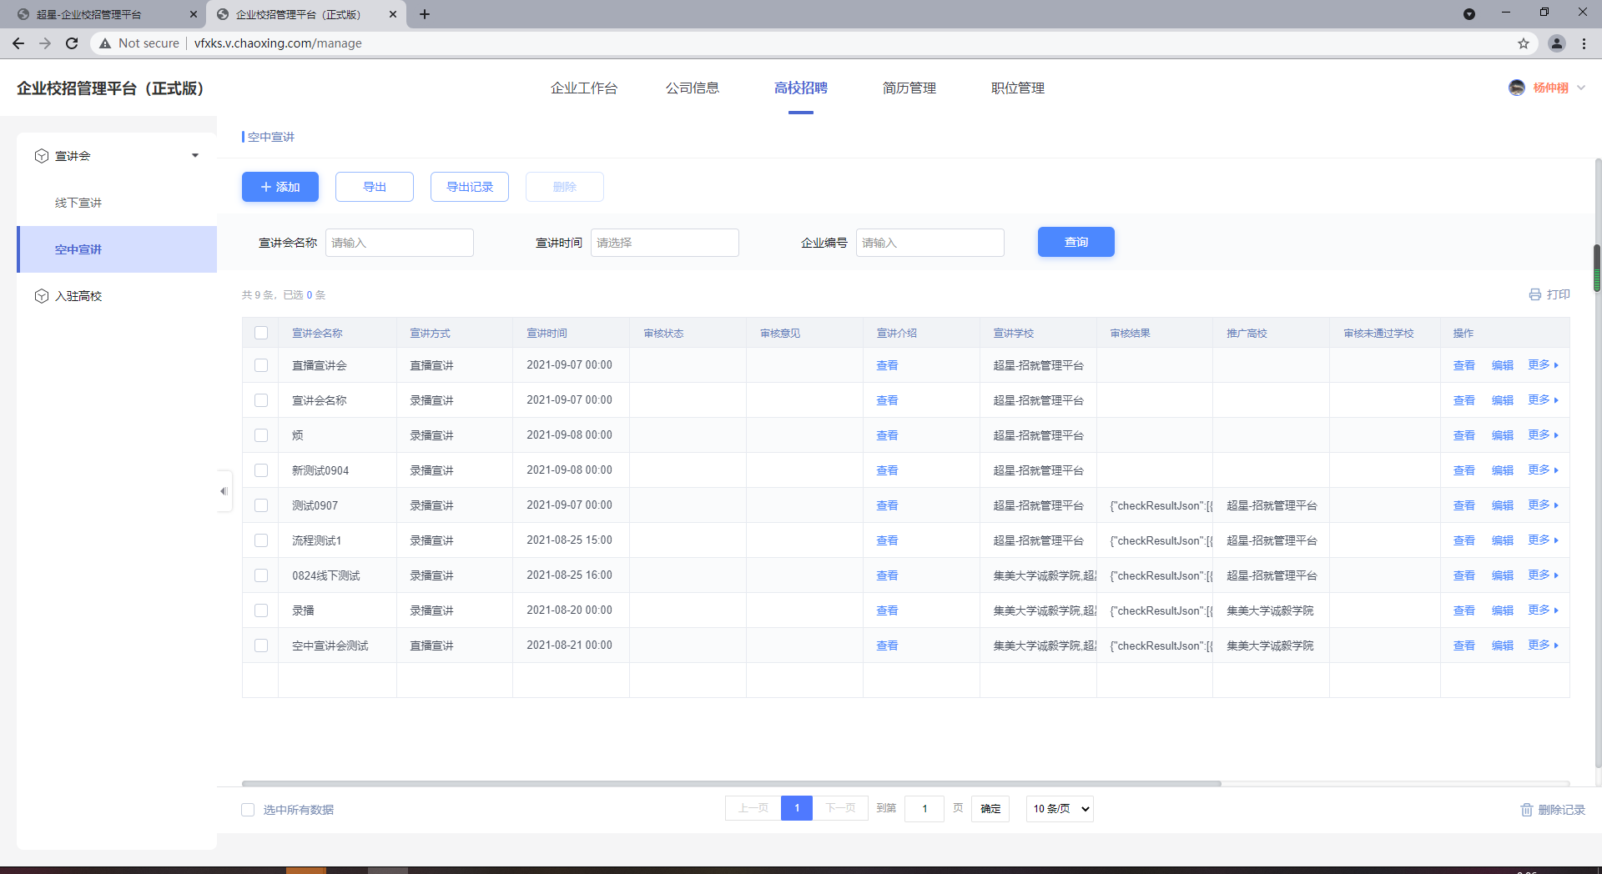Click the 查询 search button
The image size is (1602, 874).
coord(1076,242)
